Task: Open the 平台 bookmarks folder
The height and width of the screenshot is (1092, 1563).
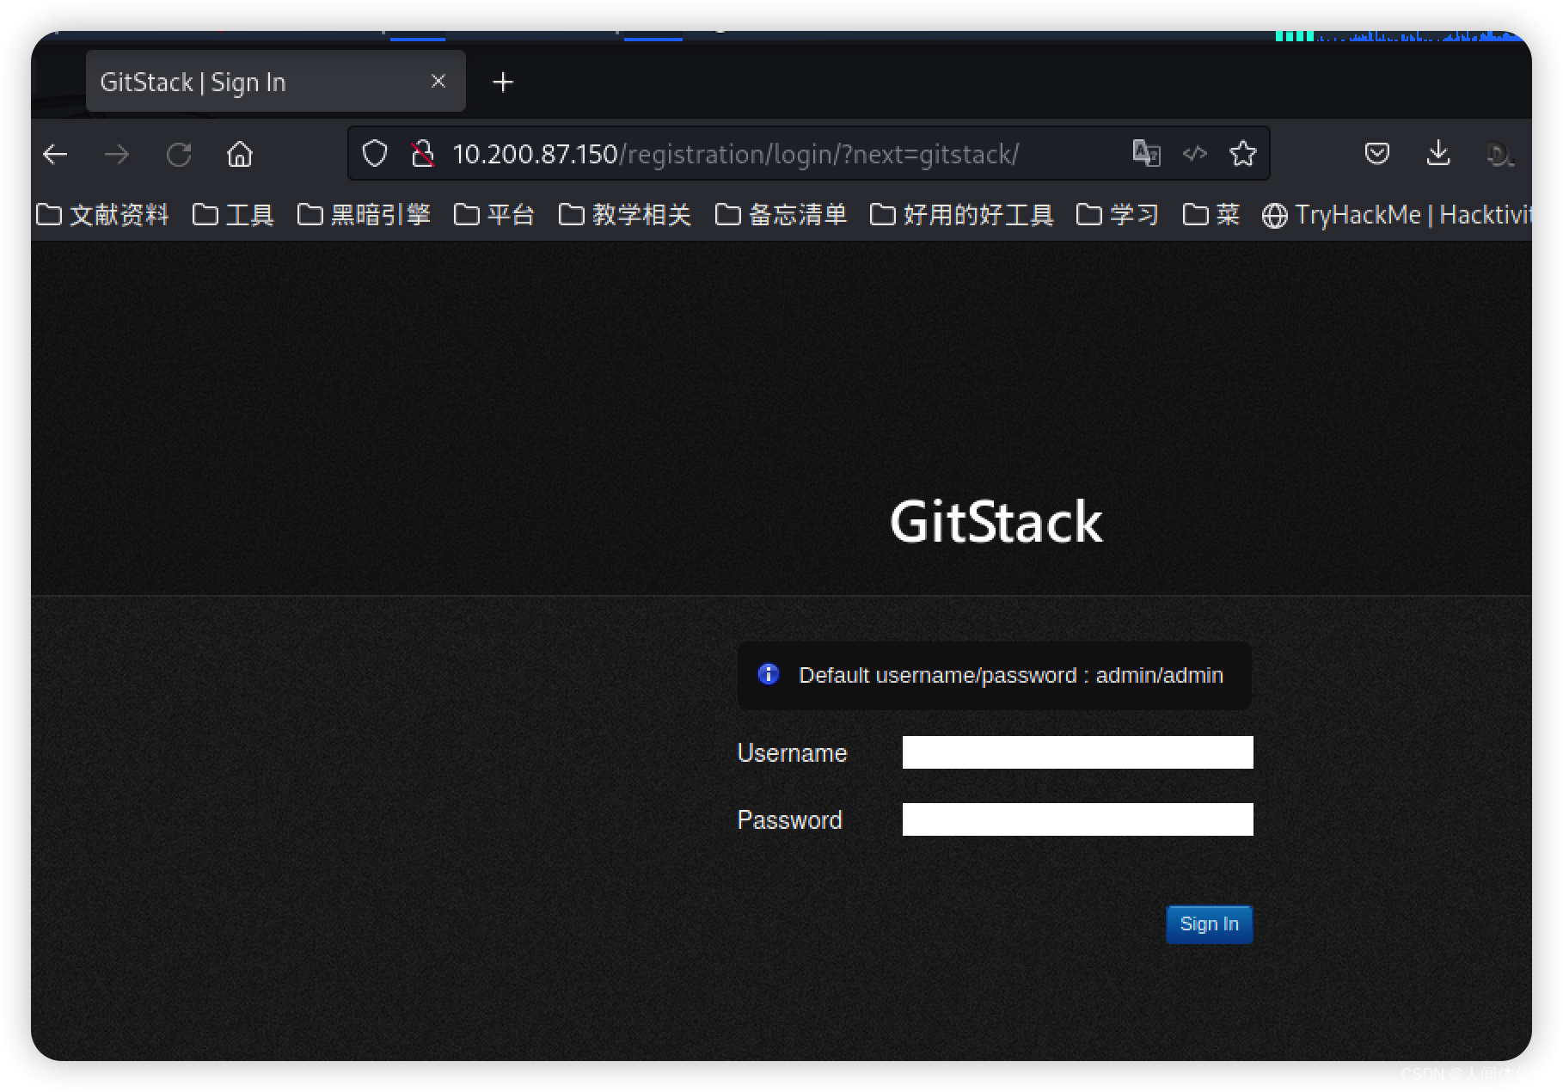Action: 494,214
